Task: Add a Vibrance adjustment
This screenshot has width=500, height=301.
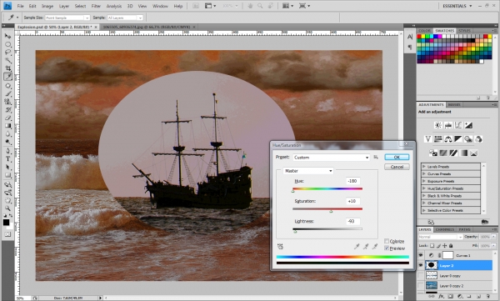Action: click(428, 139)
